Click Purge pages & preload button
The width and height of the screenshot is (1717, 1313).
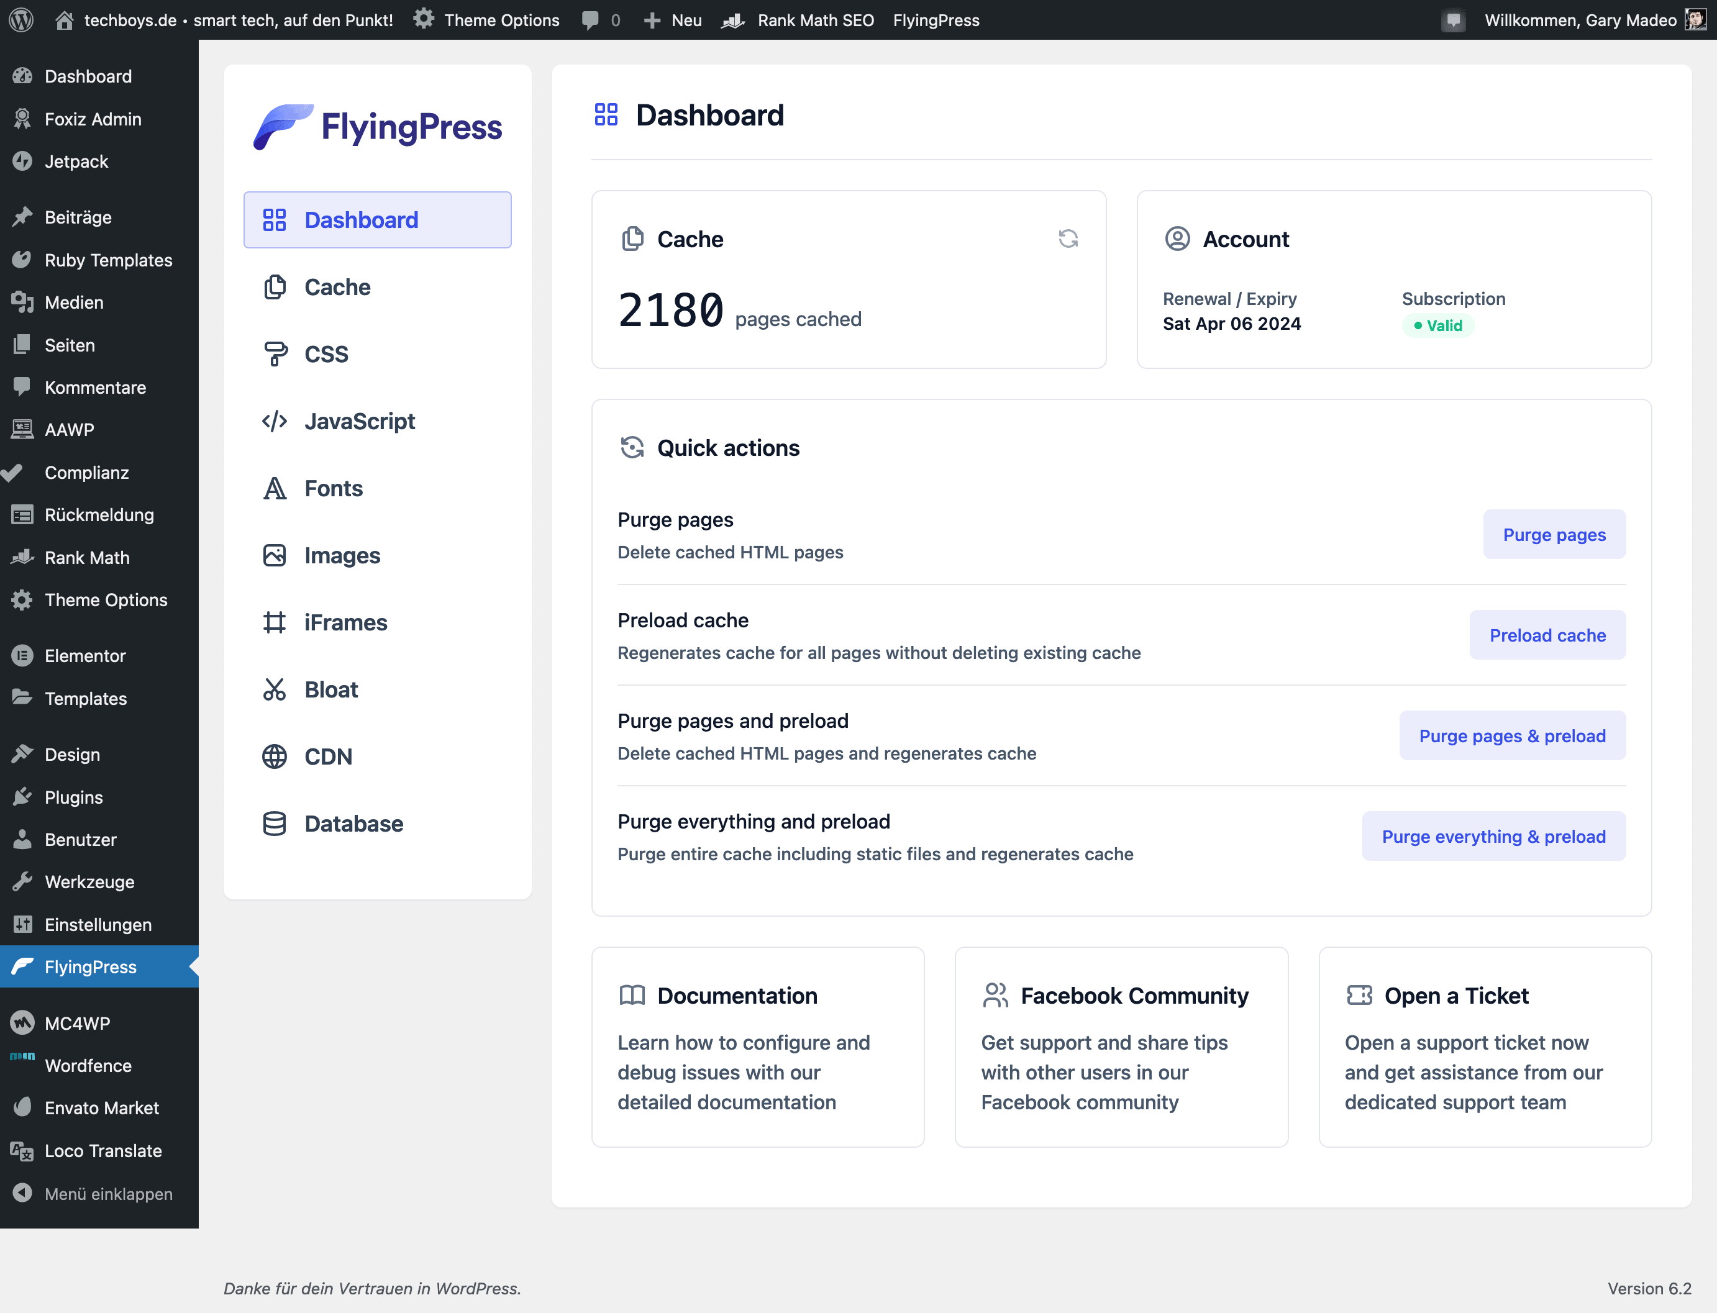[x=1512, y=735]
